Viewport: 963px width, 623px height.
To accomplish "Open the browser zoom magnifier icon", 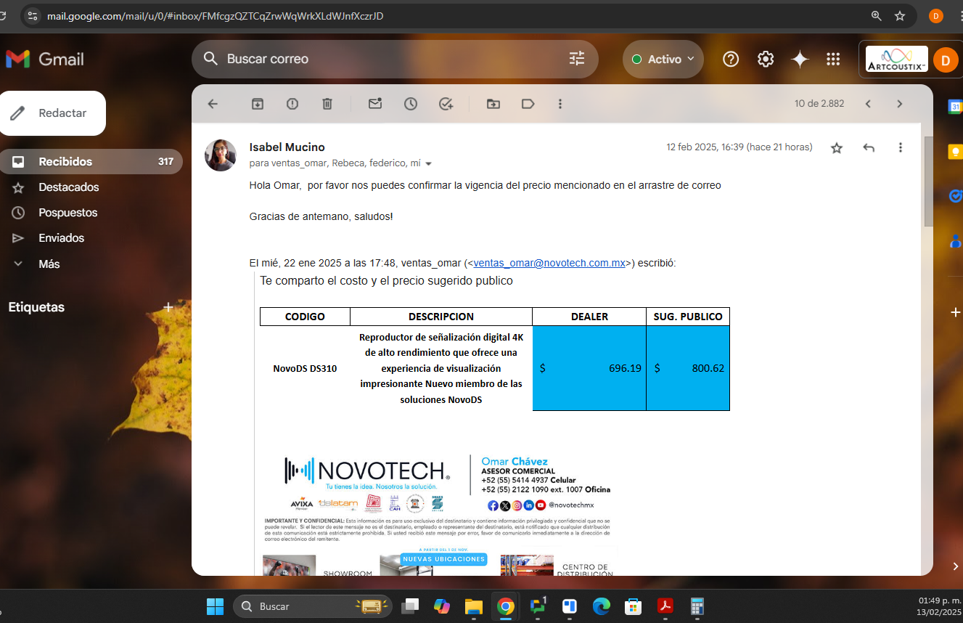I will pyautogui.click(x=877, y=15).
